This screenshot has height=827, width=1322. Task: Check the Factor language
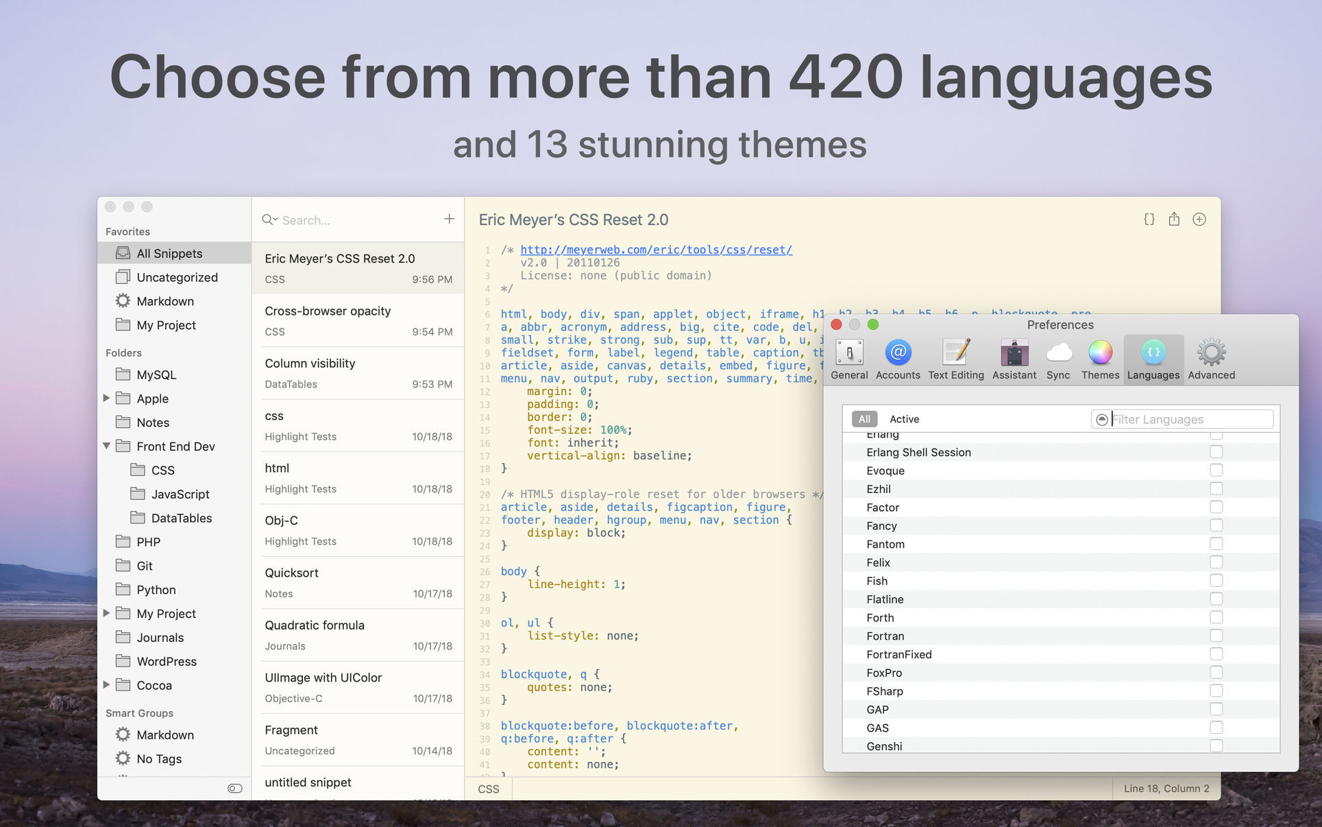coord(1216,507)
